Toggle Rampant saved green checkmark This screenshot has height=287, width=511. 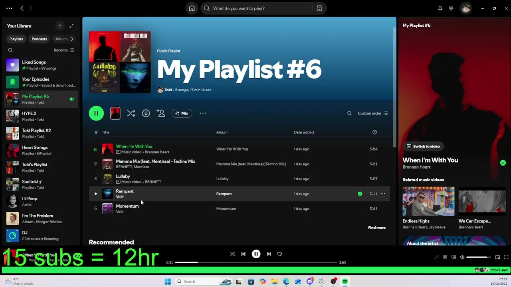point(360,194)
